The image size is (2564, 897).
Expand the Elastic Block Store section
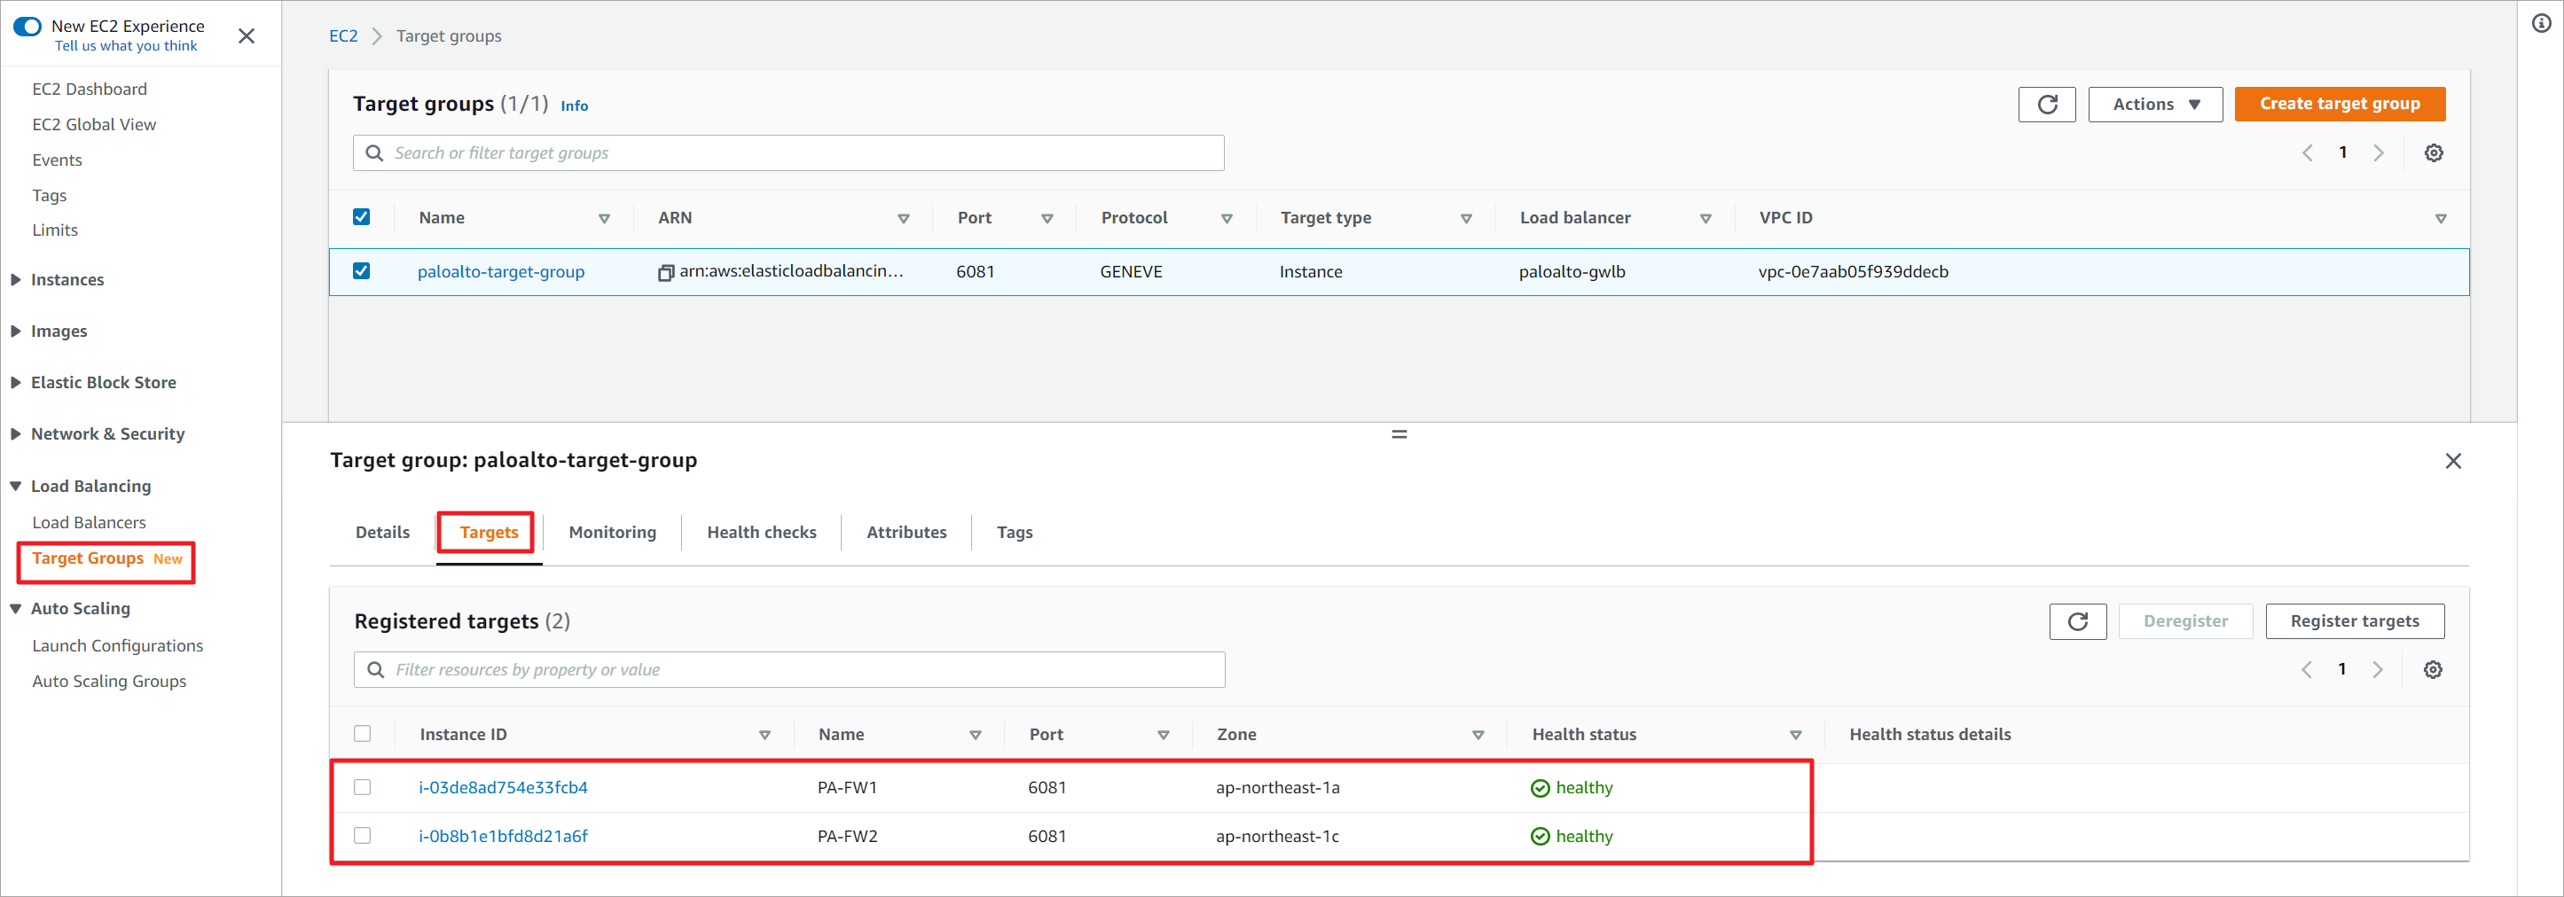tap(16, 383)
